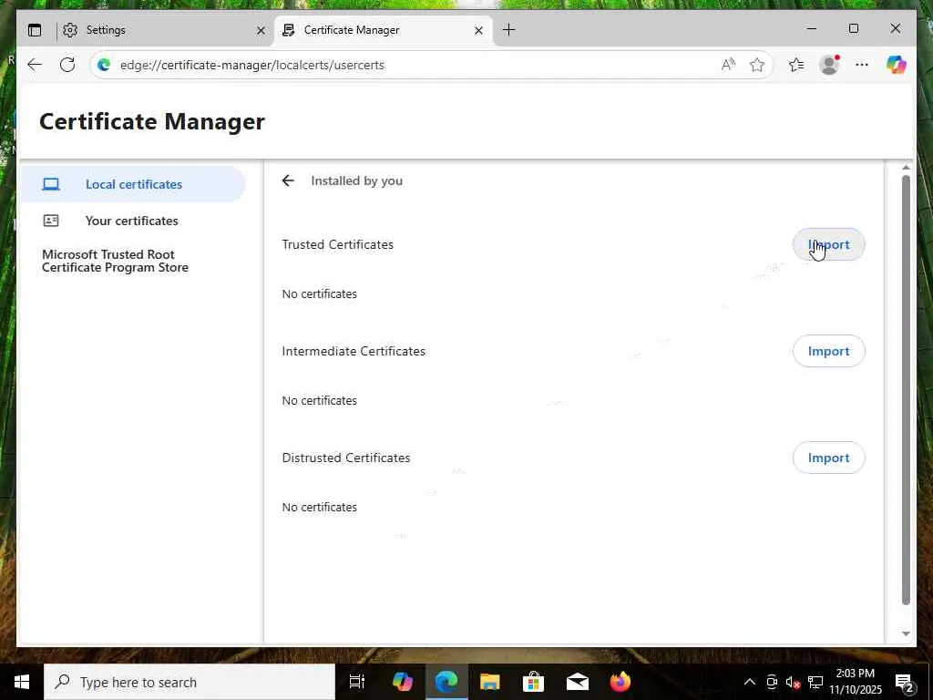The height and width of the screenshot is (700, 933).
Task: Launch Firefox from the taskbar
Action: [620, 682]
